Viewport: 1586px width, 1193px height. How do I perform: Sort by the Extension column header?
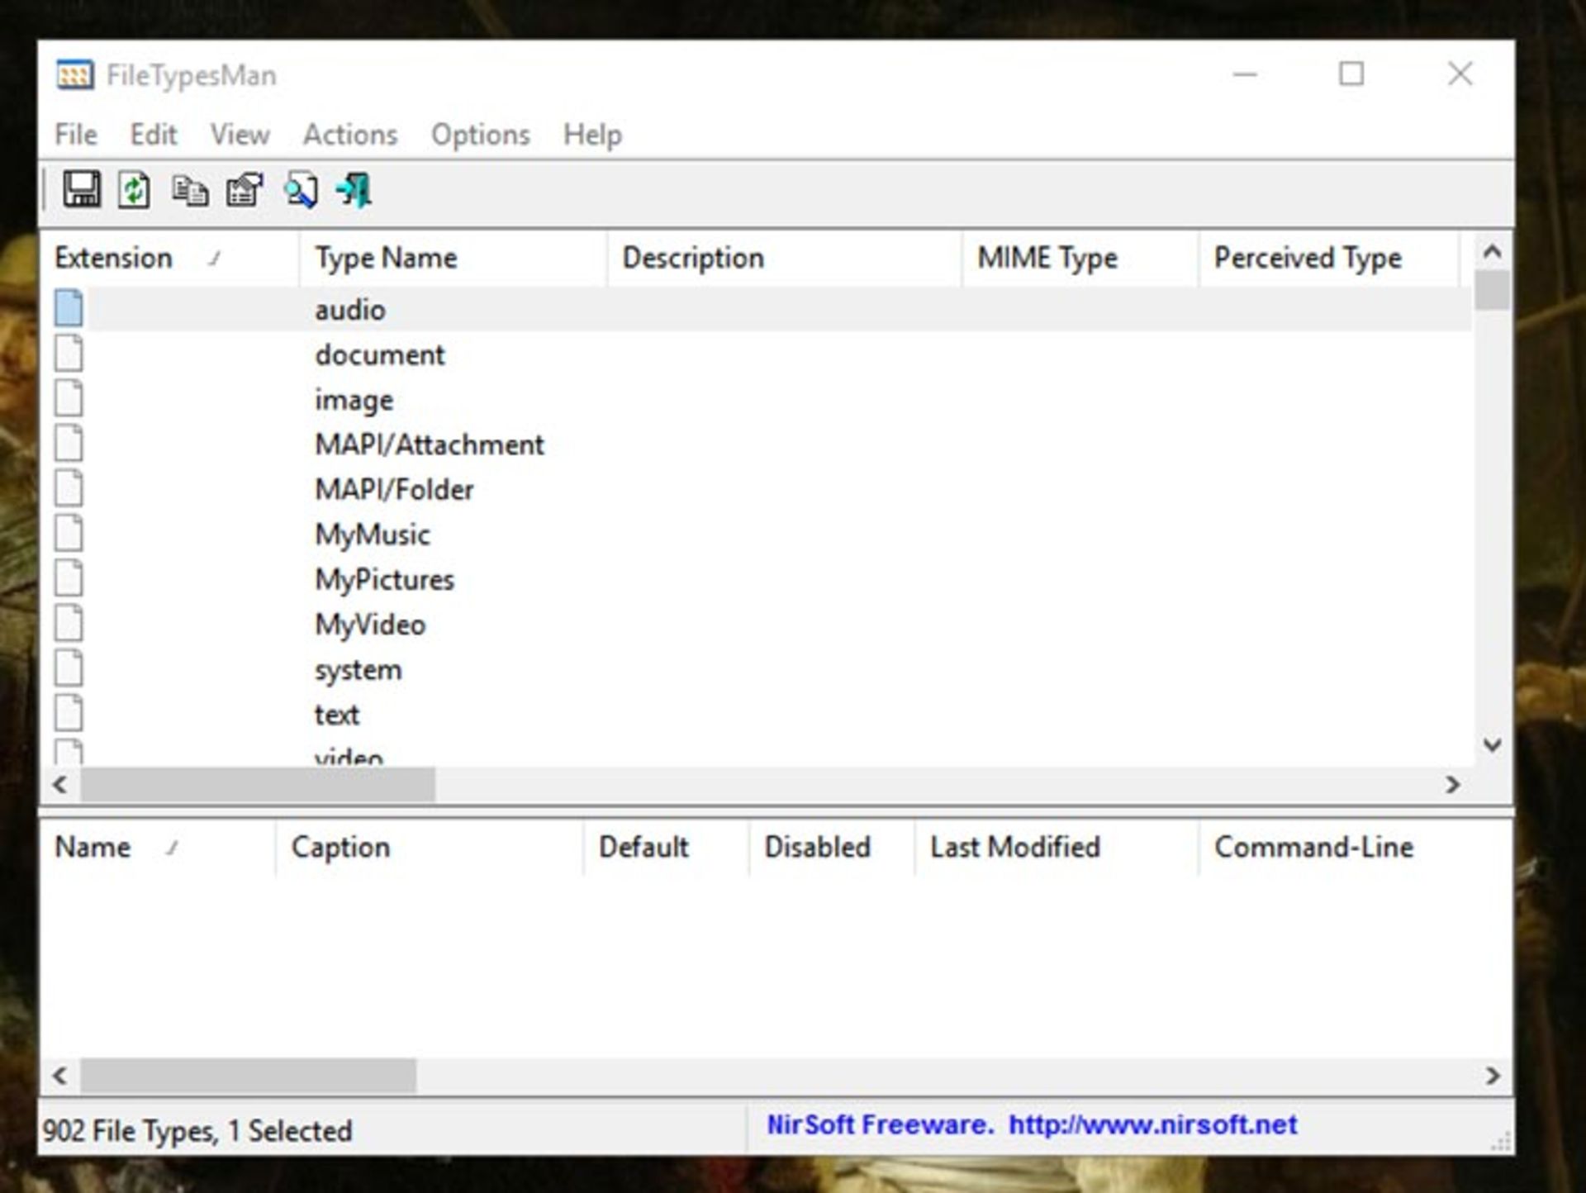170,259
